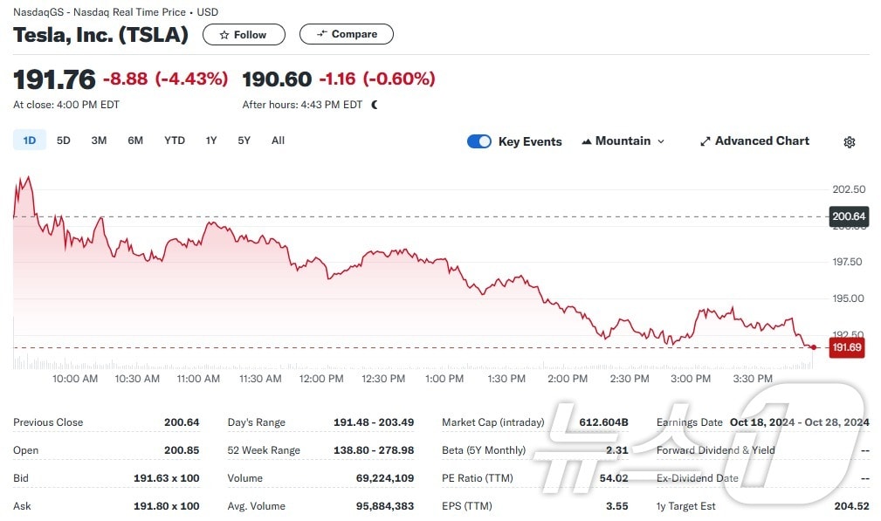Toggle Key Events on the chart

point(479,141)
